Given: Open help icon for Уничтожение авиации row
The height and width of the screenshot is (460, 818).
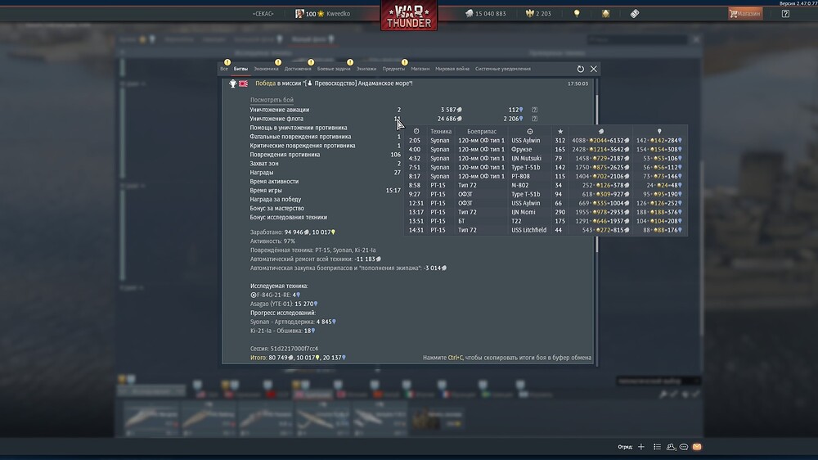Looking at the screenshot, I should coord(534,110).
